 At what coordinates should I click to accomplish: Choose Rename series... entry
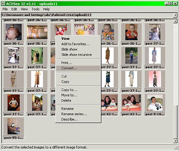pos(78,114)
